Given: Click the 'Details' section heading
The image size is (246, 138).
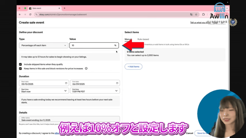Looking at the screenshot, I should [23, 112].
